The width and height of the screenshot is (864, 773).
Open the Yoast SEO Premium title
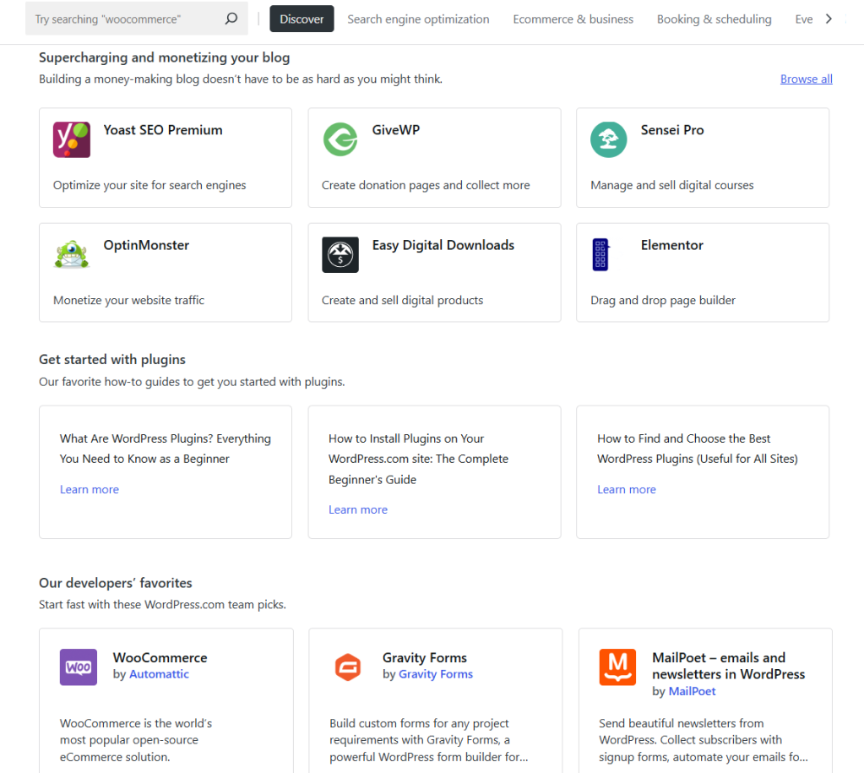point(163,130)
